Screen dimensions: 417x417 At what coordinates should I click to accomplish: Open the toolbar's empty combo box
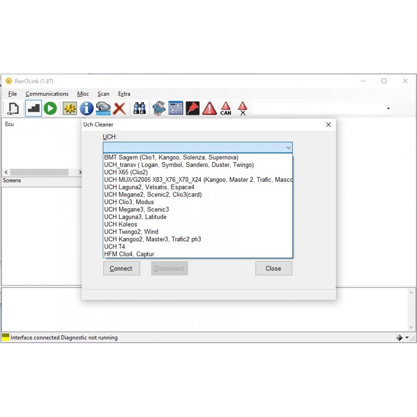[321, 109]
